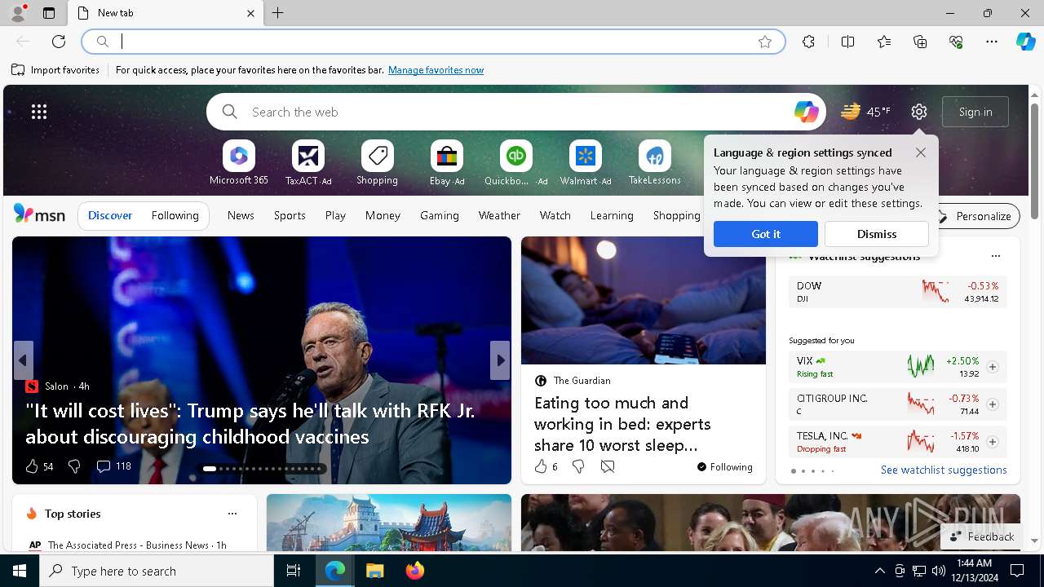Viewport: 1044px width, 587px height.
Task: Open Settings and more menu
Action: (x=992, y=42)
